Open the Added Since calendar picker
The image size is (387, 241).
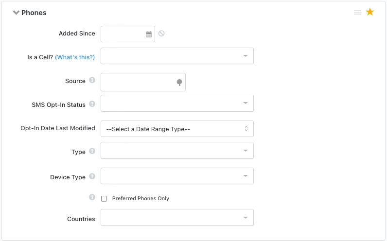[149, 34]
